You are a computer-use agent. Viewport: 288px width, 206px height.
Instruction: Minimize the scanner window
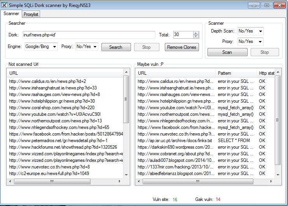254,5
